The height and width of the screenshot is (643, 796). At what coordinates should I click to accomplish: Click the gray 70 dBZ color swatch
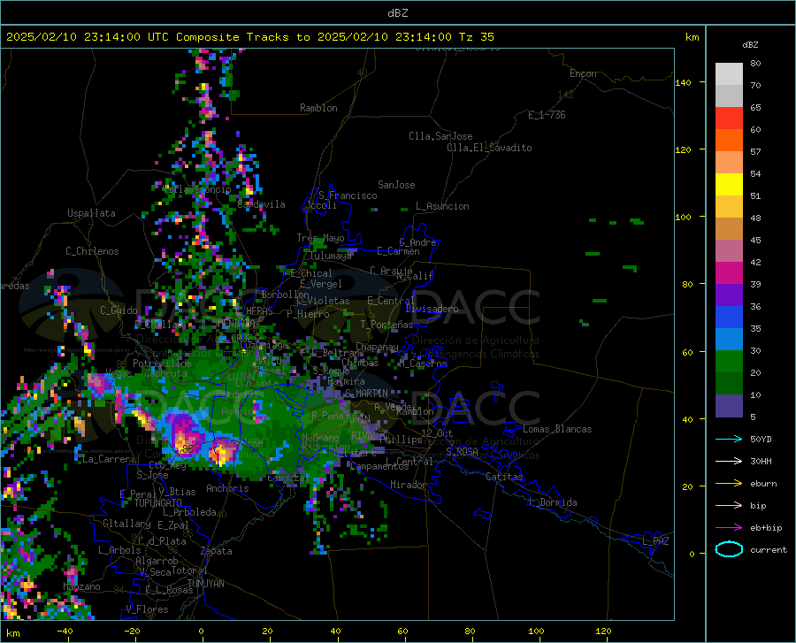tap(729, 96)
